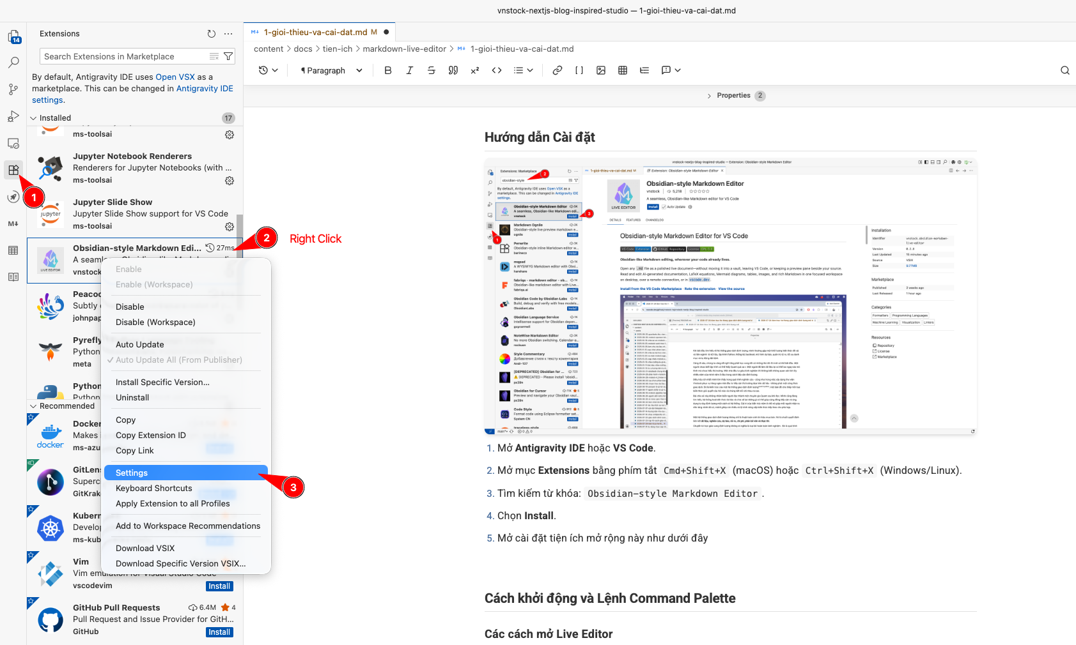Choose Install Specific Version... menu item
Viewport: 1076px width, 645px height.
point(162,383)
